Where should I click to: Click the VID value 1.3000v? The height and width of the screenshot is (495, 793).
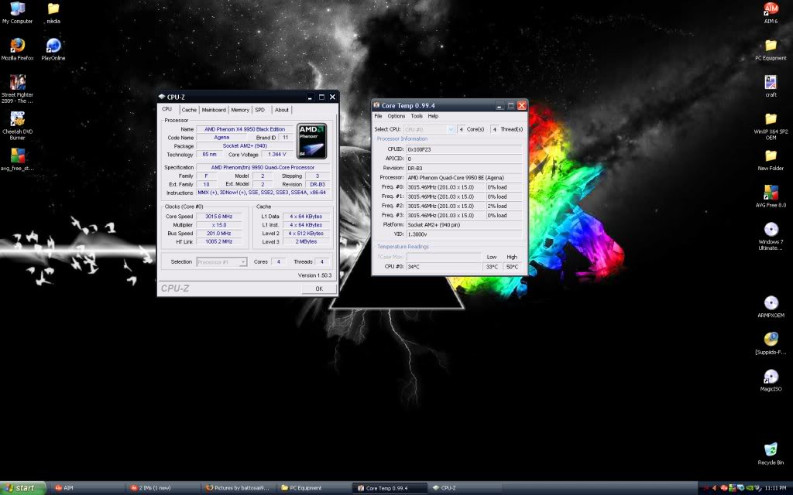(x=465, y=234)
